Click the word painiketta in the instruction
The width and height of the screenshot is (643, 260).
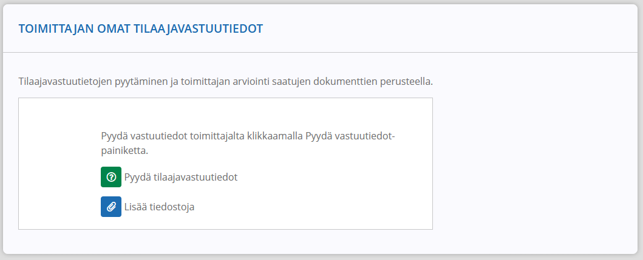(123, 151)
